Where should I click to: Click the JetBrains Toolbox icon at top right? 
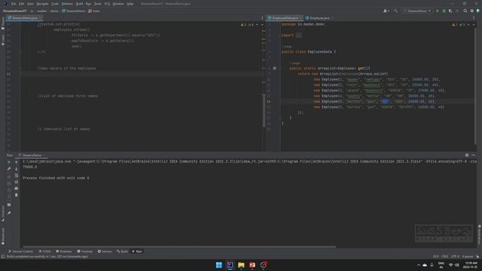pos(478,11)
